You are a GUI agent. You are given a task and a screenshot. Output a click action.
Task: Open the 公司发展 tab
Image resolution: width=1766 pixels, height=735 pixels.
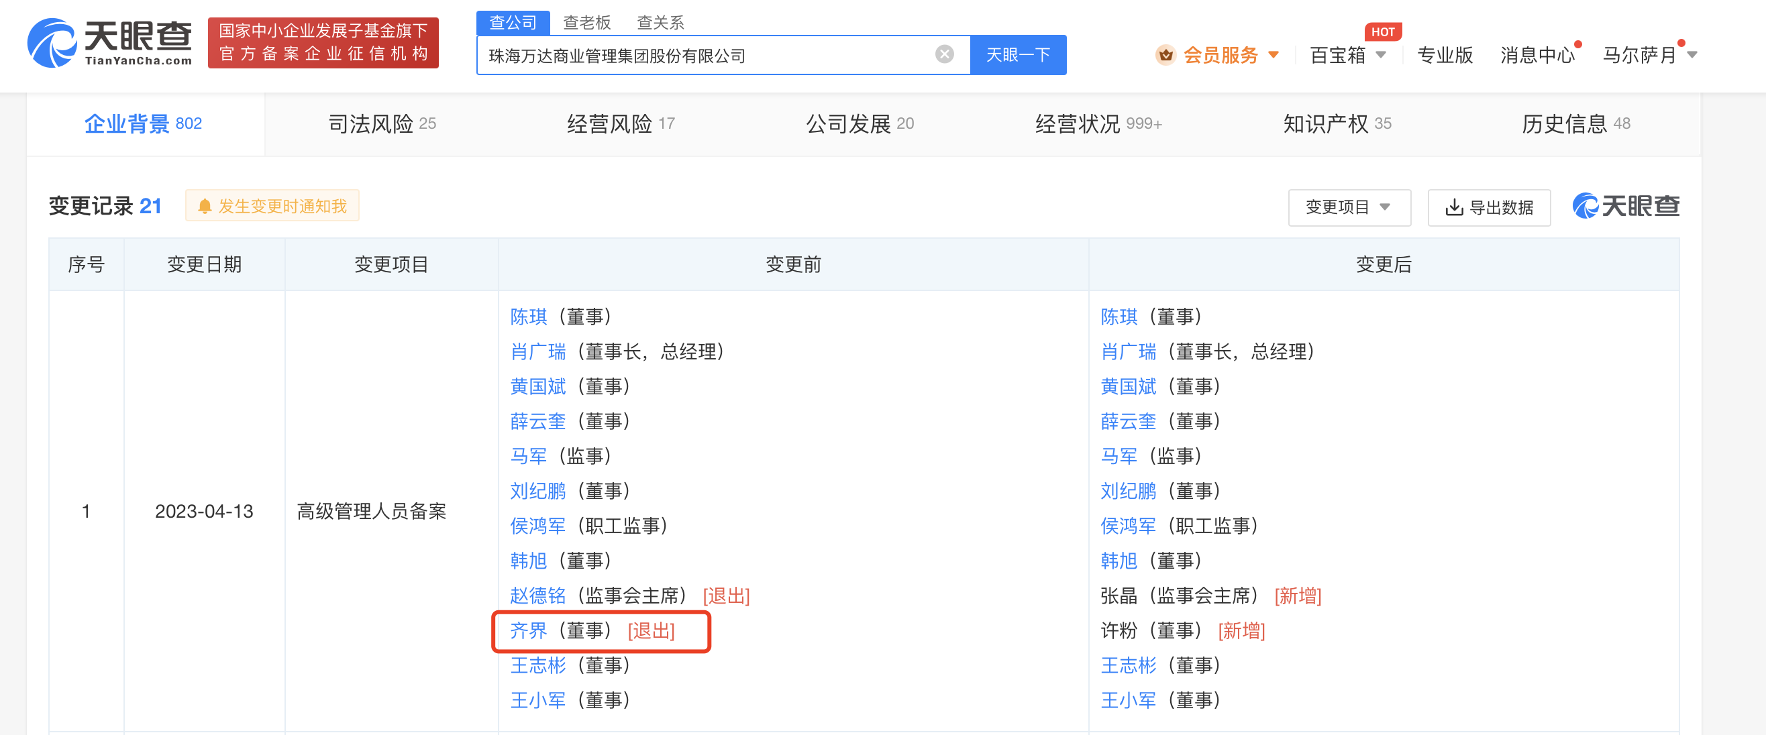coord(859,124)
